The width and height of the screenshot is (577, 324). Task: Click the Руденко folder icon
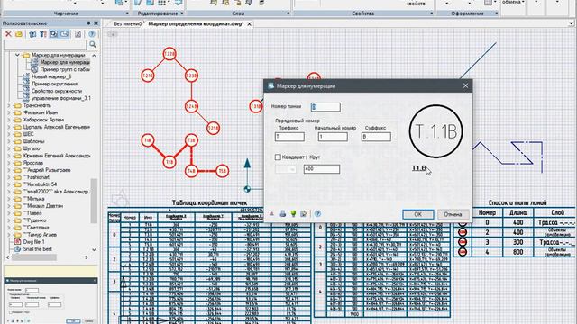click(17, 220)
